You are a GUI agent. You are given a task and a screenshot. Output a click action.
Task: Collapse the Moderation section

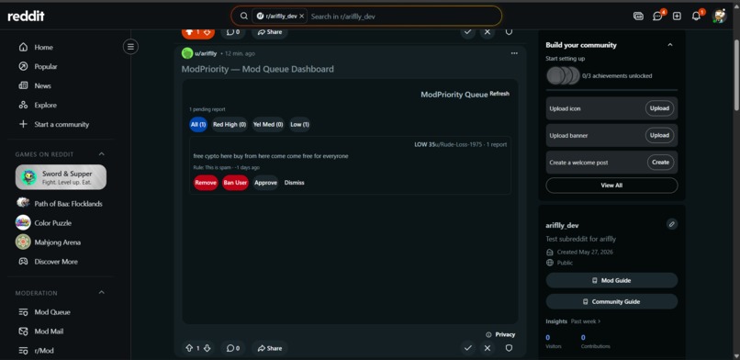coord(102,293)
